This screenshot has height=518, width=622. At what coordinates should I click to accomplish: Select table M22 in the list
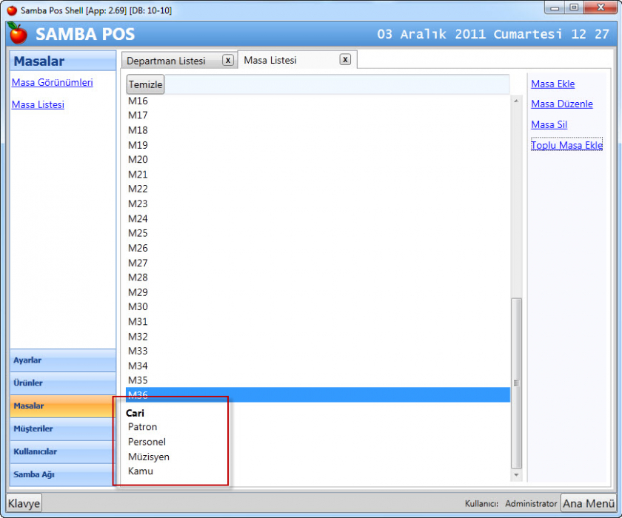pyautogui.click(x=318, y=189)
